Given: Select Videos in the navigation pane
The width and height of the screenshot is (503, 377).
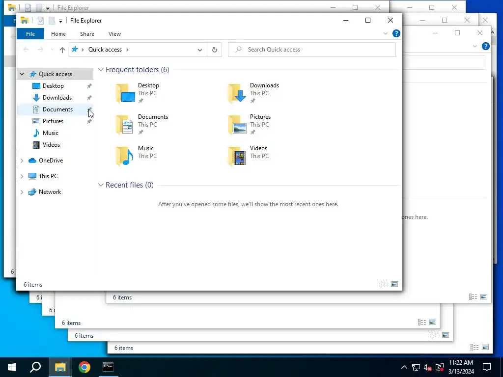Looking at the screenshot, I should [51, 145].
